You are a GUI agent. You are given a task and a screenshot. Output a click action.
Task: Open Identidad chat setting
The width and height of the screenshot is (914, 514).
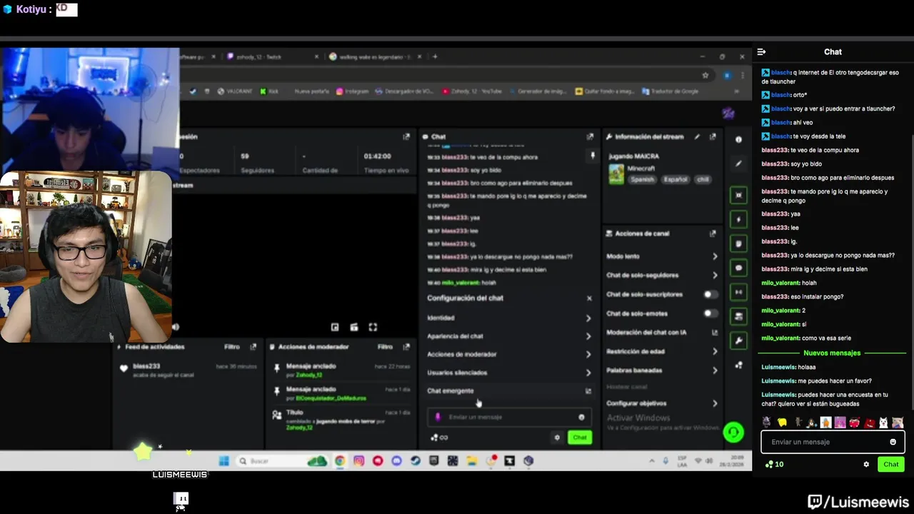pos(509,318)
